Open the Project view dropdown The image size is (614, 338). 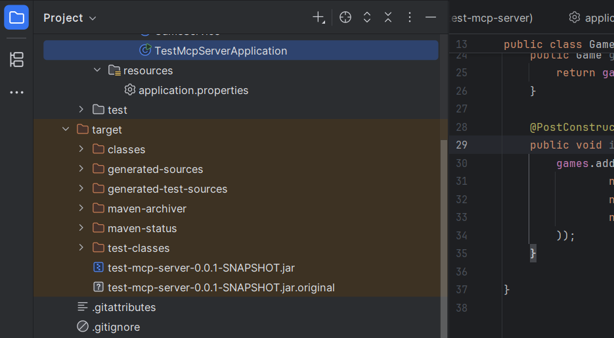click(x=70, y=18)
